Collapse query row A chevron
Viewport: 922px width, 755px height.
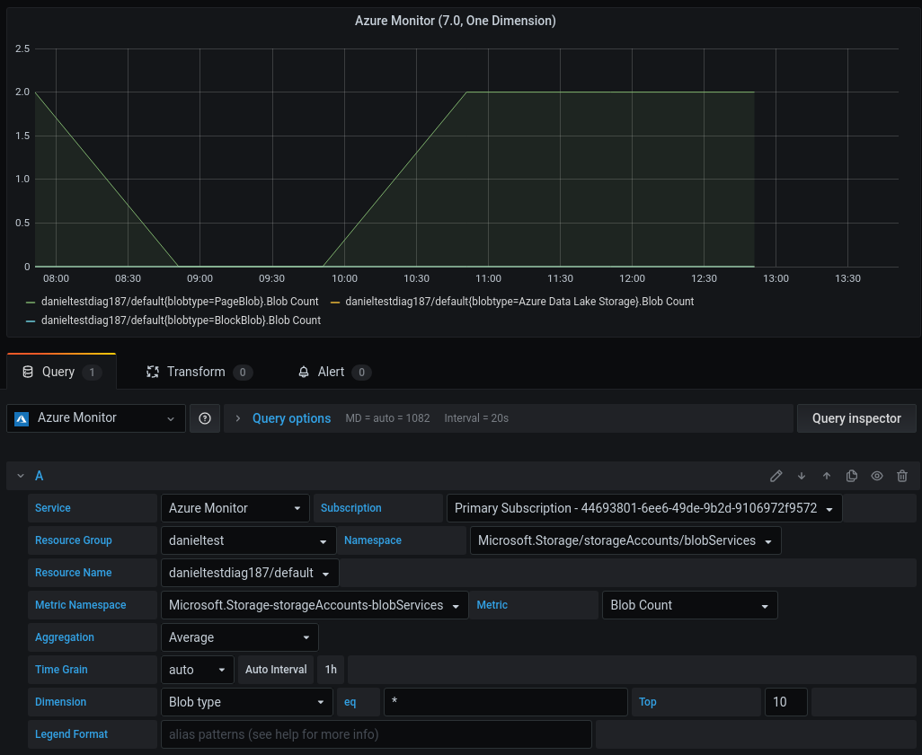(x=21, y=476)
